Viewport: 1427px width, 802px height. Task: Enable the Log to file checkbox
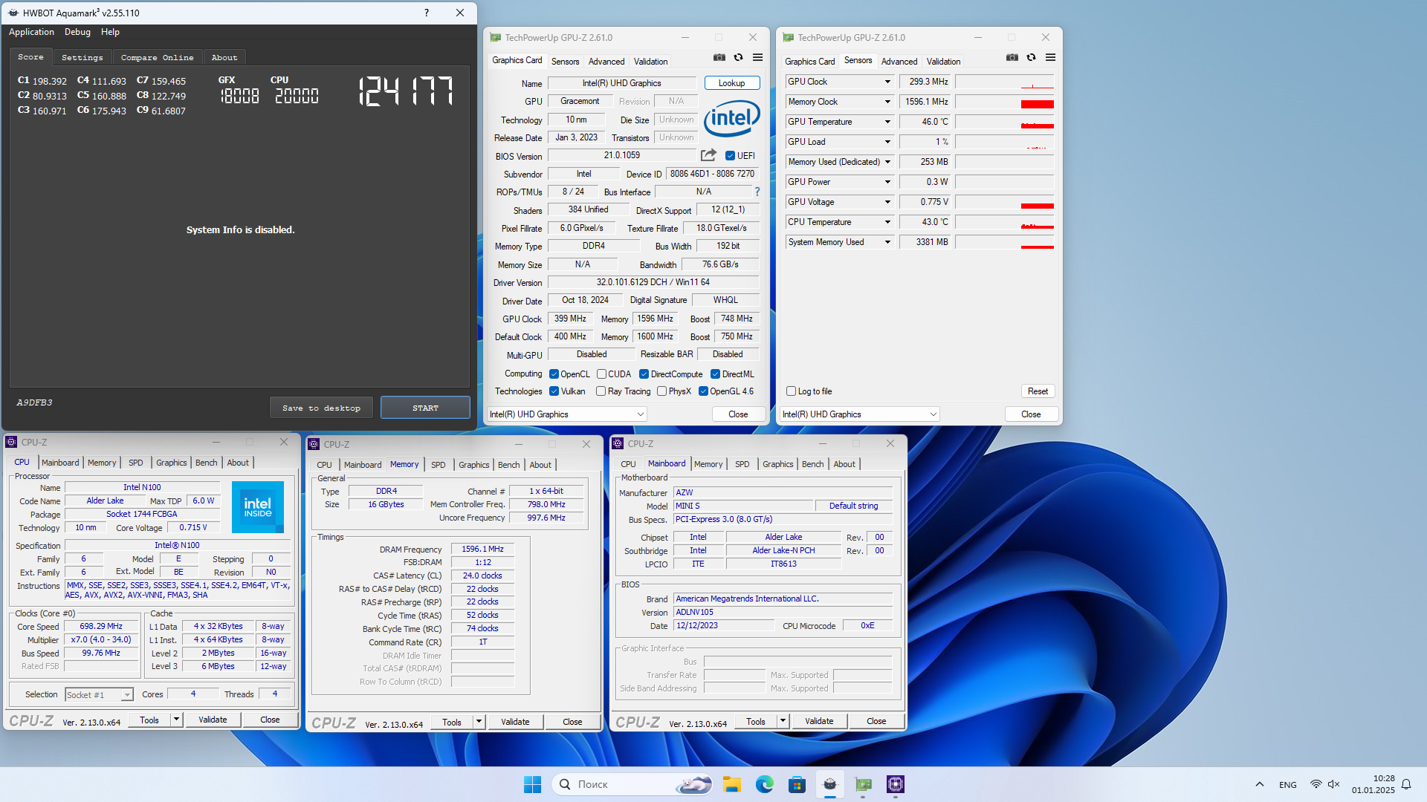pos(791,391)
